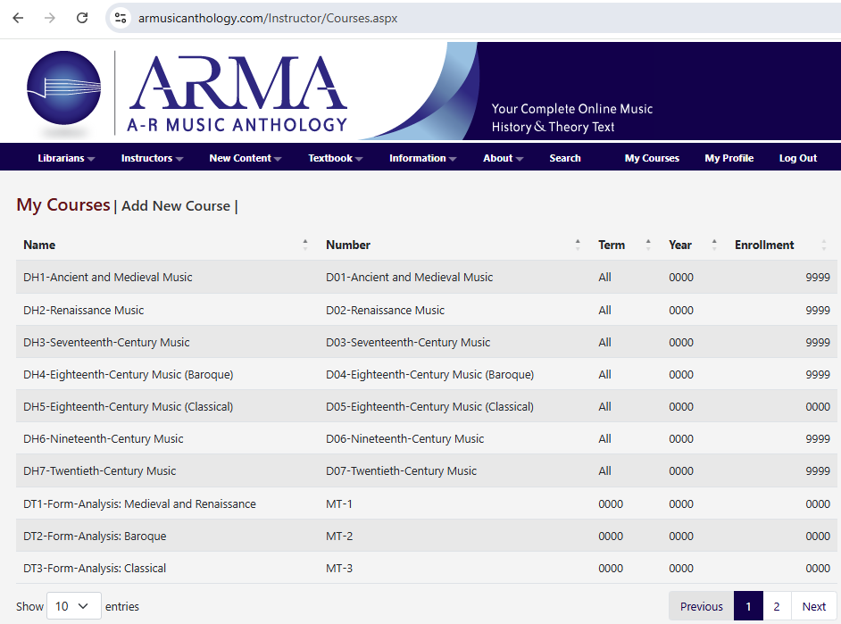Screen dimensions: 841x624
Task: Select page 1 in pagination
Action: point(748,606)
